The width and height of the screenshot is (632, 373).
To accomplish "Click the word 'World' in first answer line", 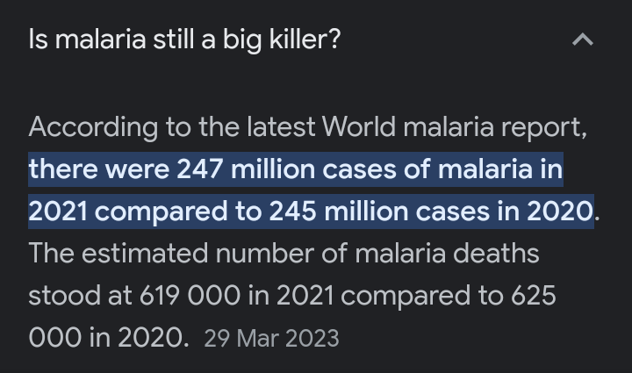I will click(359, 127).
